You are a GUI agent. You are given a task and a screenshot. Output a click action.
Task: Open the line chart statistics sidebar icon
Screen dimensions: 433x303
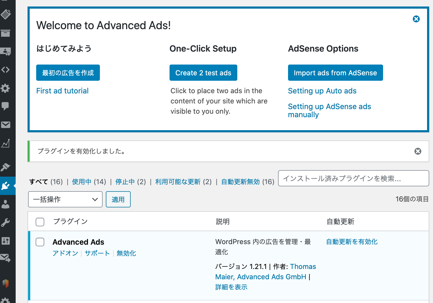[x=5, y=143]
